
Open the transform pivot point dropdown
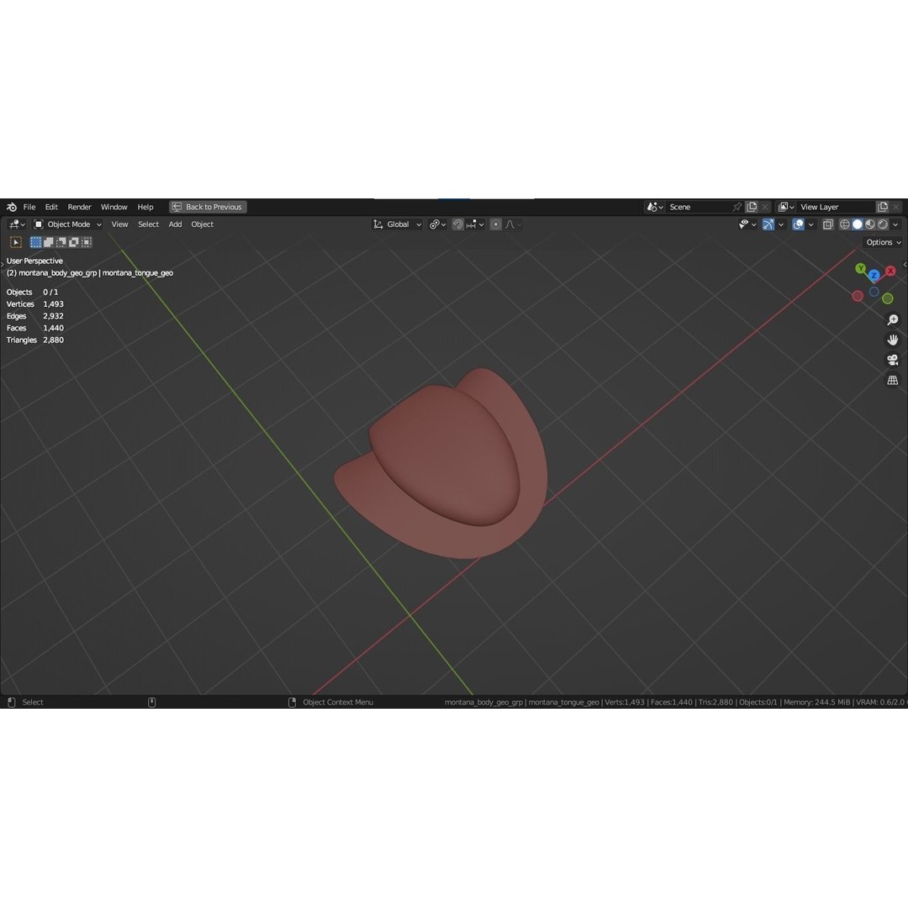tap(437, 224)
